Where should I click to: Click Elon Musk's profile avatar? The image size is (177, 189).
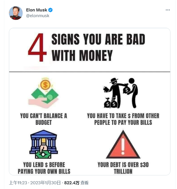click(16, 13)
